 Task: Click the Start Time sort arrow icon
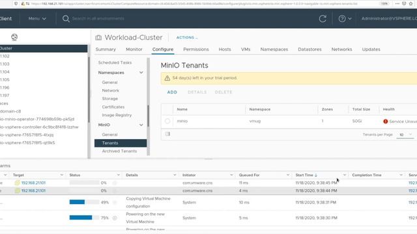point(316,175)
